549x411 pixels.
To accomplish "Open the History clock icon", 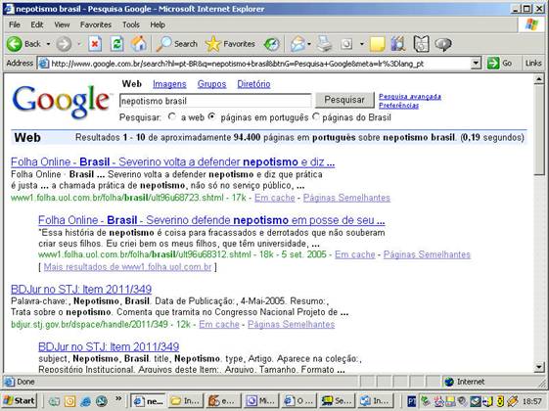I will (272, 44).
